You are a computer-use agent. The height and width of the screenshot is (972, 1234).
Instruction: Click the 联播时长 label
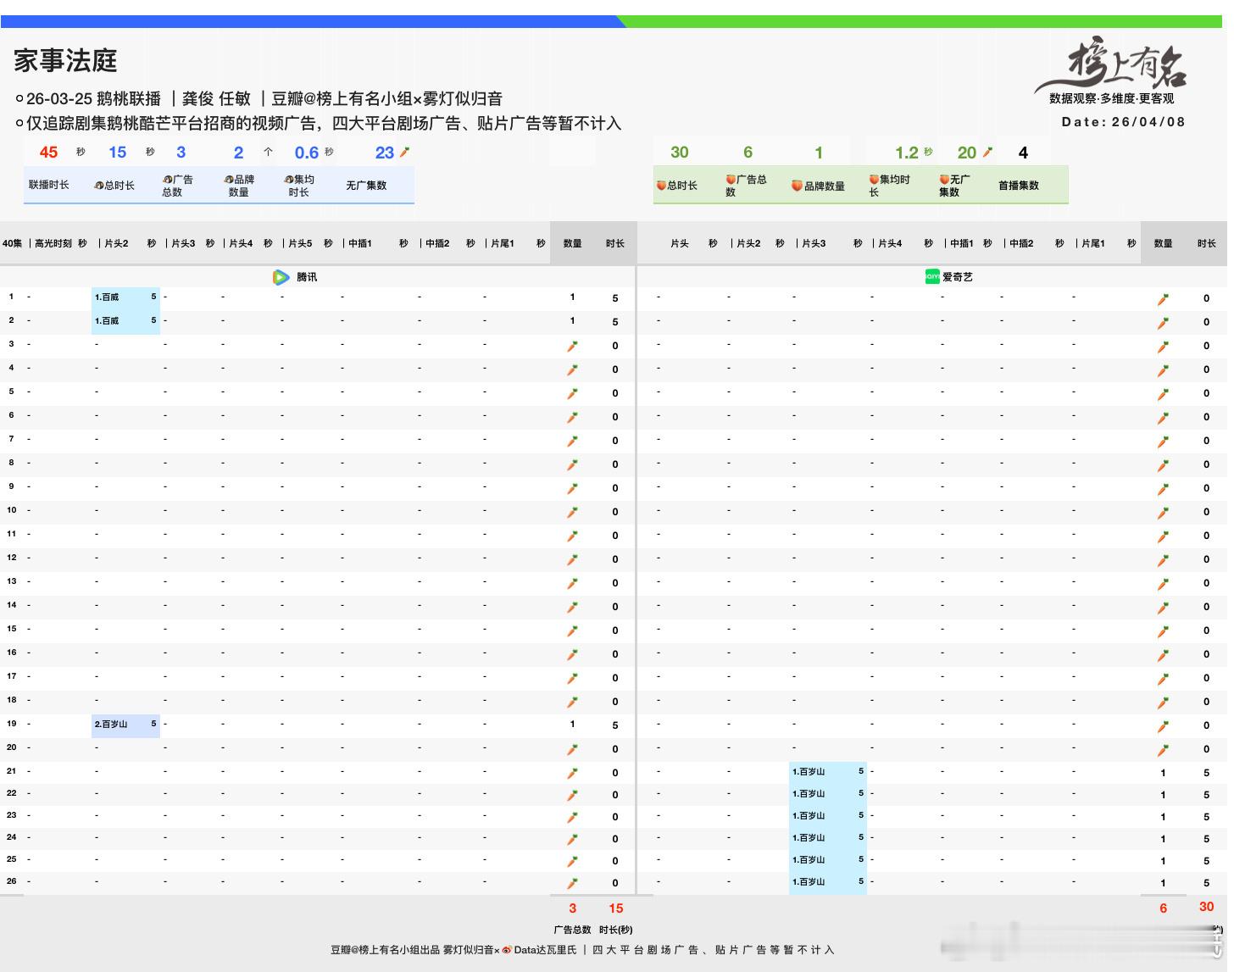tap(49, 185)
